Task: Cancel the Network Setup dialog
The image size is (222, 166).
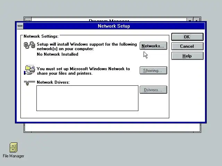Action: click(x=187, y=46)
